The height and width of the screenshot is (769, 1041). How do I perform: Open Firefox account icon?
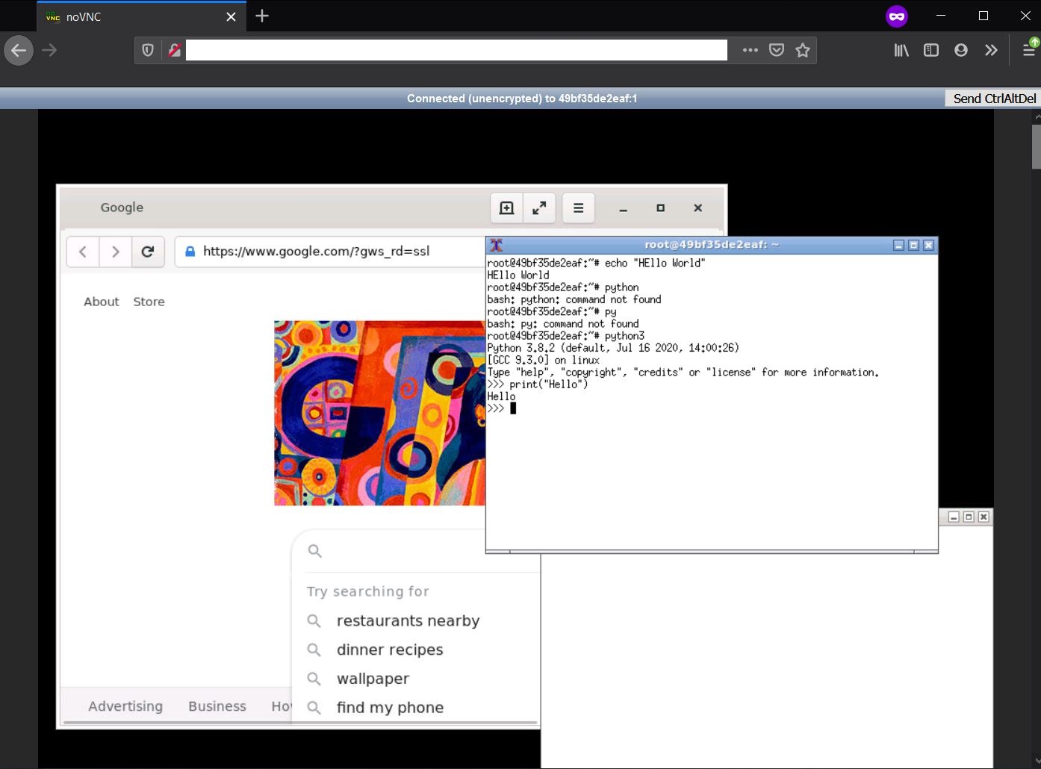(x=961, y=50)
